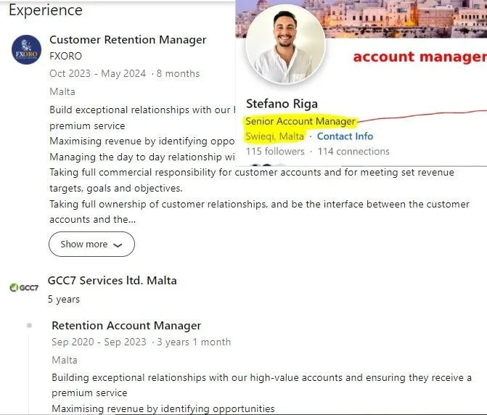The height and width of the screenshot is (415, 487).
Task: Click the 115 followers count
Action: click(x=275, y=152)
